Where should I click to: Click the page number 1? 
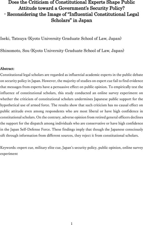click(x=72, y=223)
